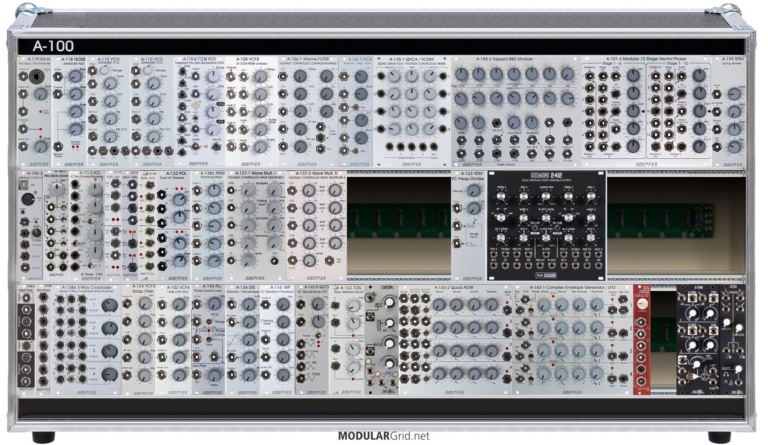This screenshot has width=768, height=445.
Task: Click the CV In jack on A-196 PLL
Action: pos(197,305)
